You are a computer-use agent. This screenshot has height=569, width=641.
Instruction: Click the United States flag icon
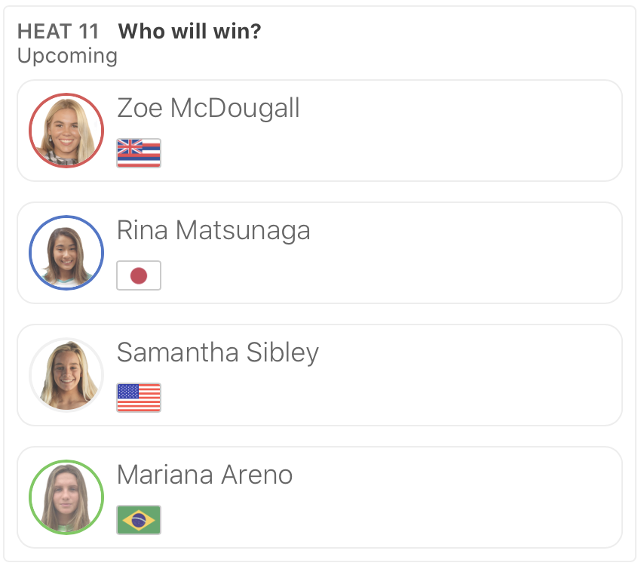(139, 398)
